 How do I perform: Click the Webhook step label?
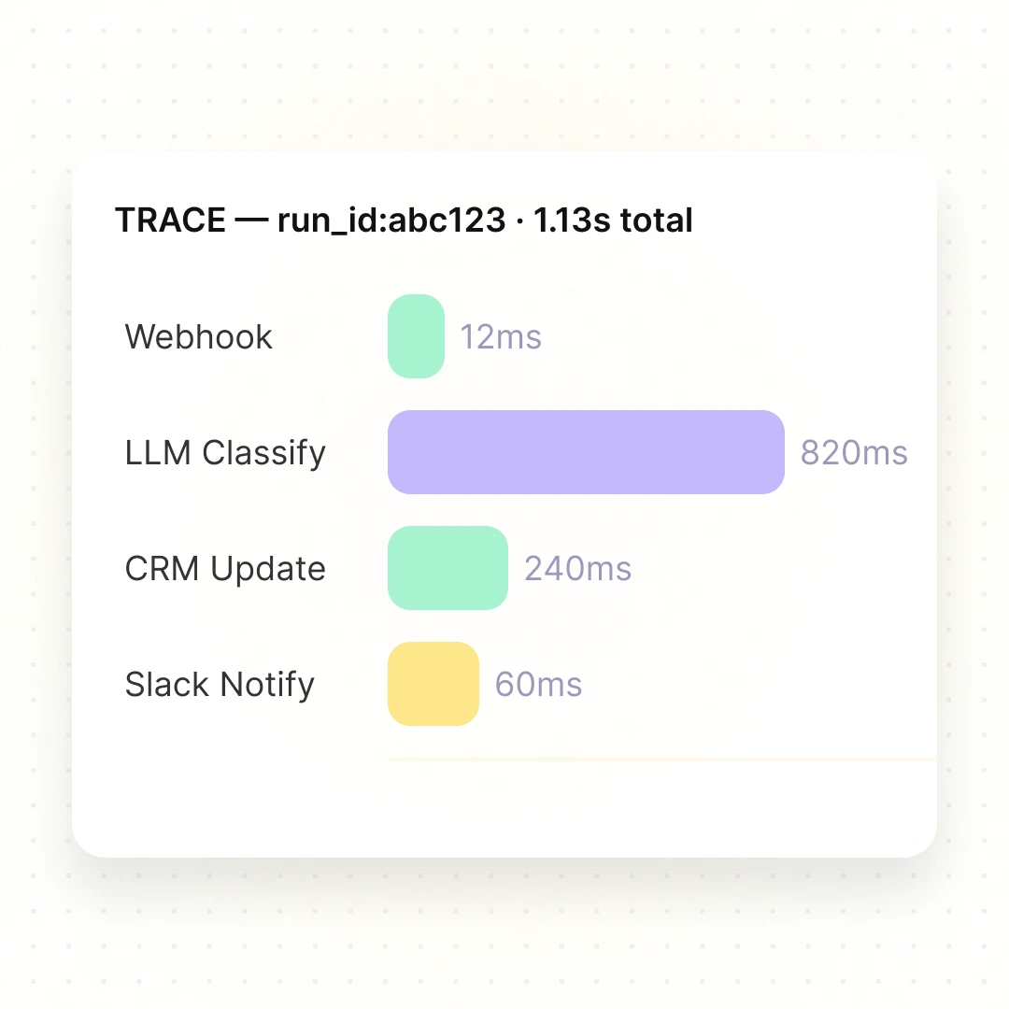[199, 336]
